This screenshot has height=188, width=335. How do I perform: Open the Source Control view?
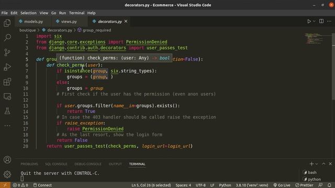[7, 52]
